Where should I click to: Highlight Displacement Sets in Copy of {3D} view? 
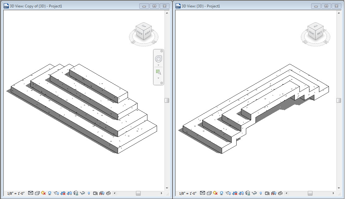point(108,193)
